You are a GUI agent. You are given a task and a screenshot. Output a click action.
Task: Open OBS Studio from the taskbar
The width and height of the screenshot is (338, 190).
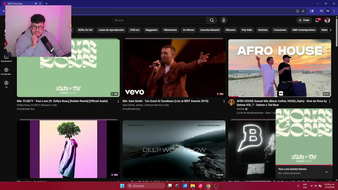[x=216, y=186]
